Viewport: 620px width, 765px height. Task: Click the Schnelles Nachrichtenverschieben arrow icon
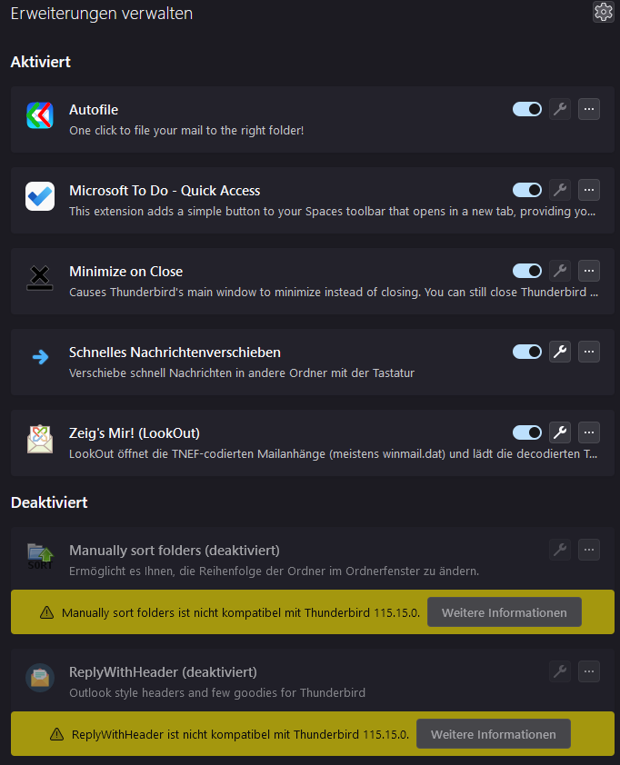40,357
